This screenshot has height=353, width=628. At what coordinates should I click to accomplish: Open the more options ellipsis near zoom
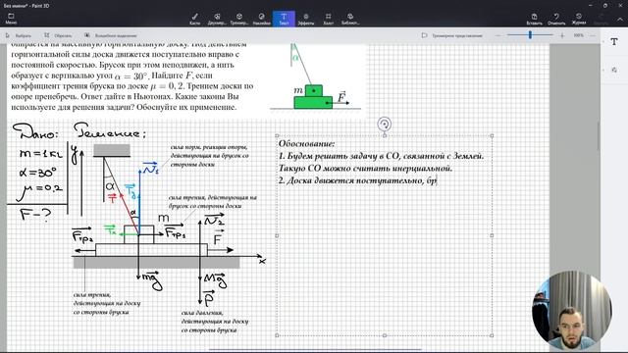tap(593, 35)
